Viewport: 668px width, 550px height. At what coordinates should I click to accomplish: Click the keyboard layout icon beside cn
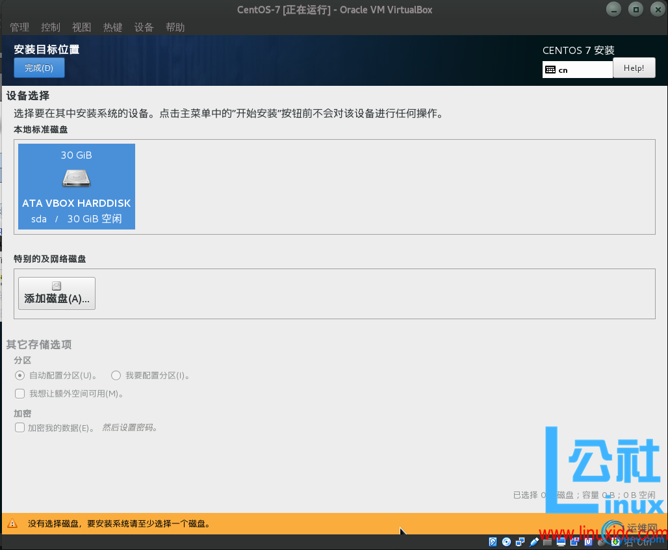click(550, 70)
